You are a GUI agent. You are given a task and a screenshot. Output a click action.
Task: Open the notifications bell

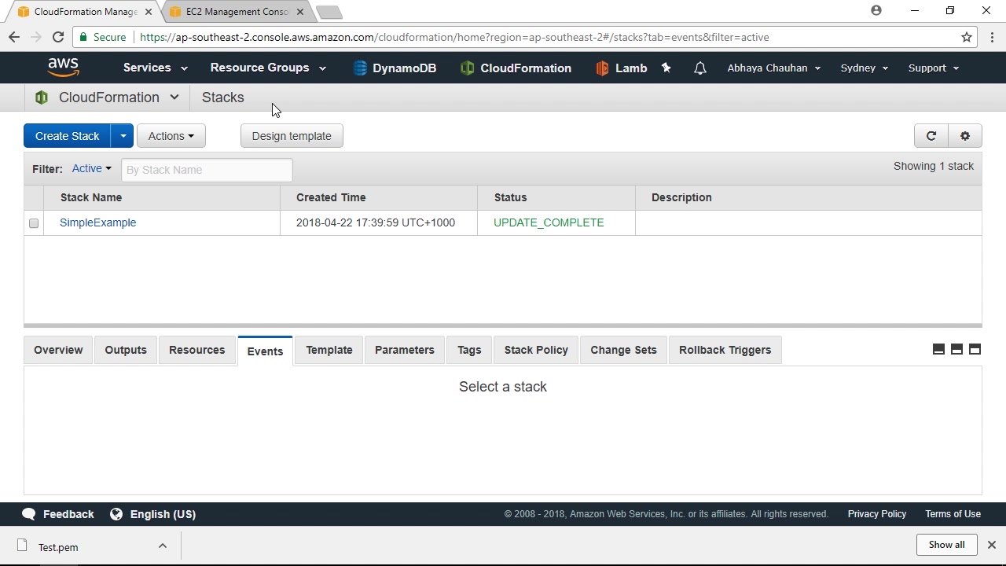(x=699, y=68)
